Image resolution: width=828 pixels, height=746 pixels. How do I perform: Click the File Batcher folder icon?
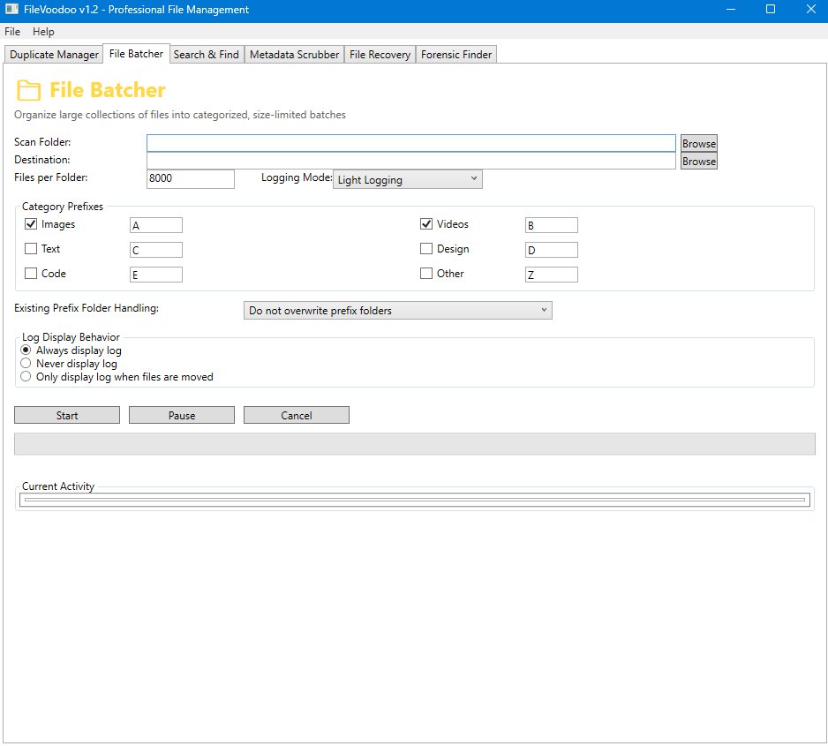point(28,89)
